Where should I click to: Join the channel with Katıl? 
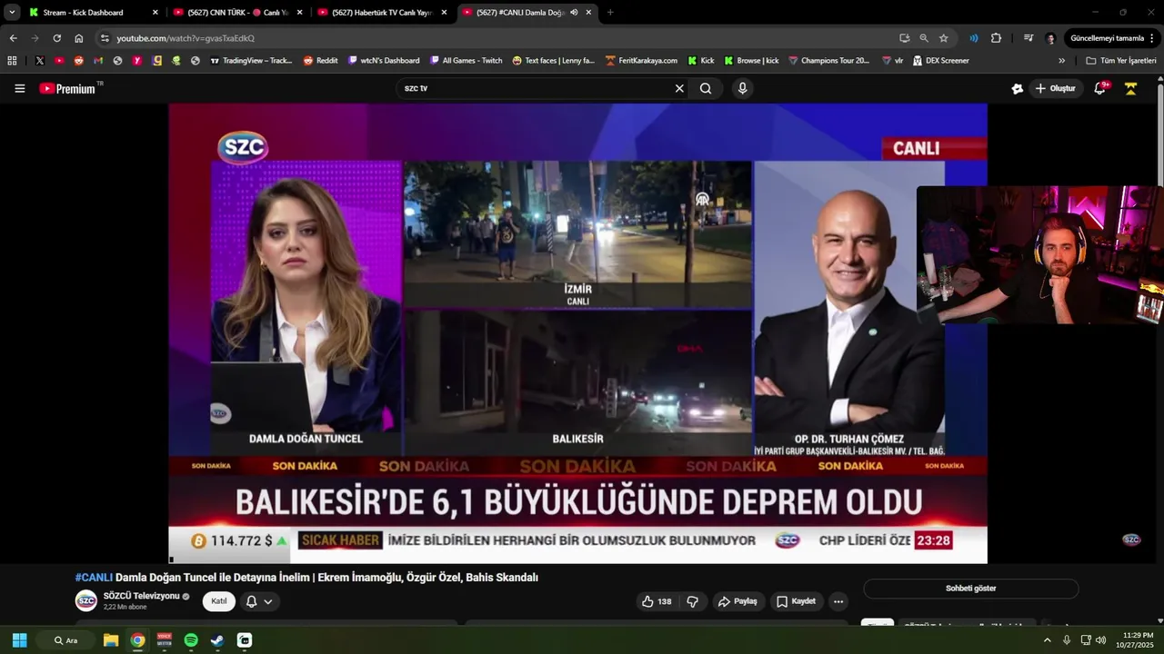point(219,601)
